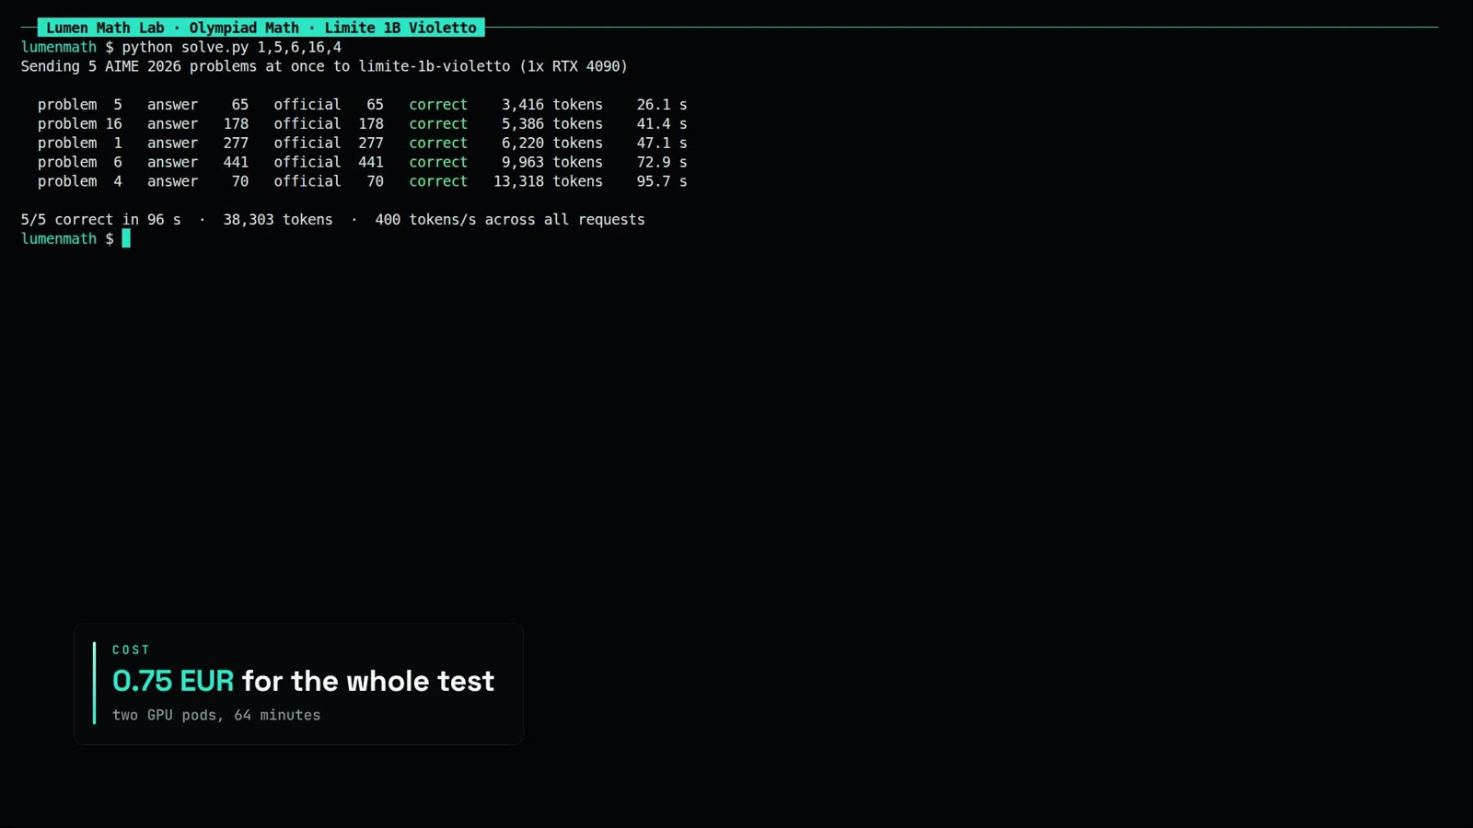The height and width of the screenshot is (828, 1473).
Task: Click answer value 178 in problem 16 row
Action: pos(236,124)
